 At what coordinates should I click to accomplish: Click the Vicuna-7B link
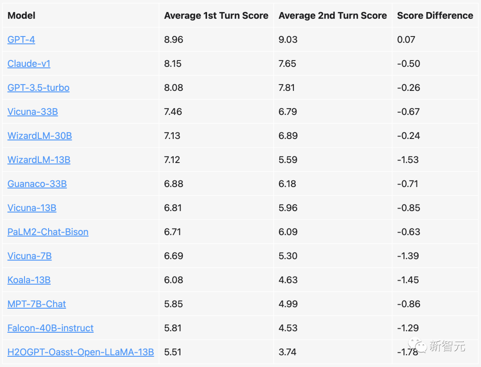[29, 256]
